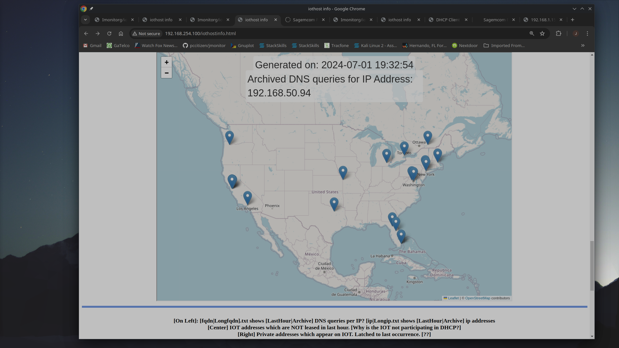Viewport: 619px width, 348px height.
Task: Open the Chrome extensions puzzle icon
Action: pos(558,34)
